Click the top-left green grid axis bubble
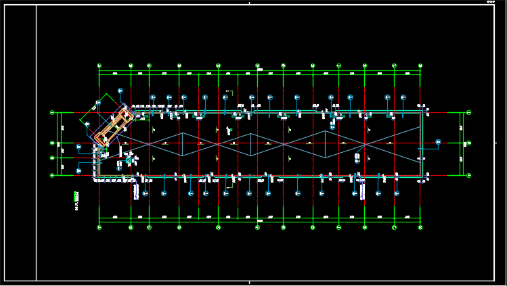The image size is (507, 286). pyautogui.click(x=100, y=66)
